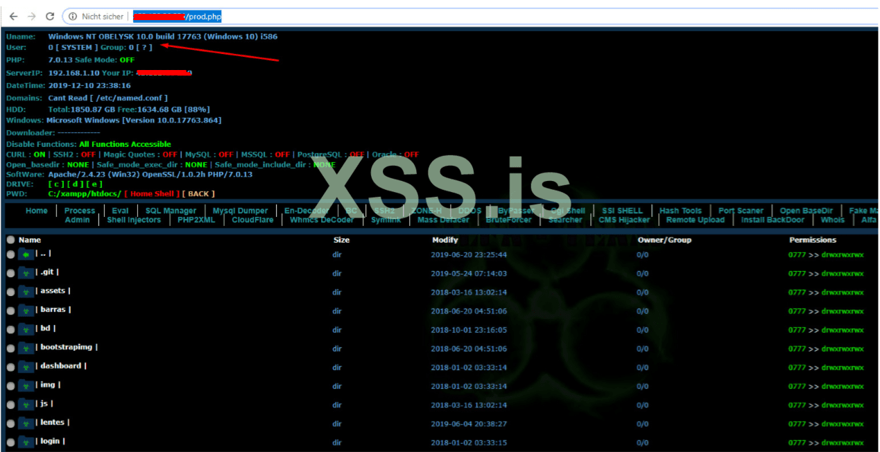
Task: Click the folder icon for .git
Action: (26, 273)
